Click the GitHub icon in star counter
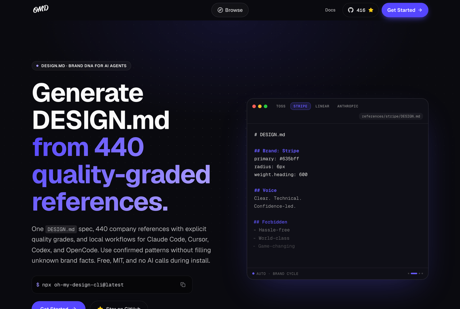Viewport: 460px width, 309px height. pos(351,10)
